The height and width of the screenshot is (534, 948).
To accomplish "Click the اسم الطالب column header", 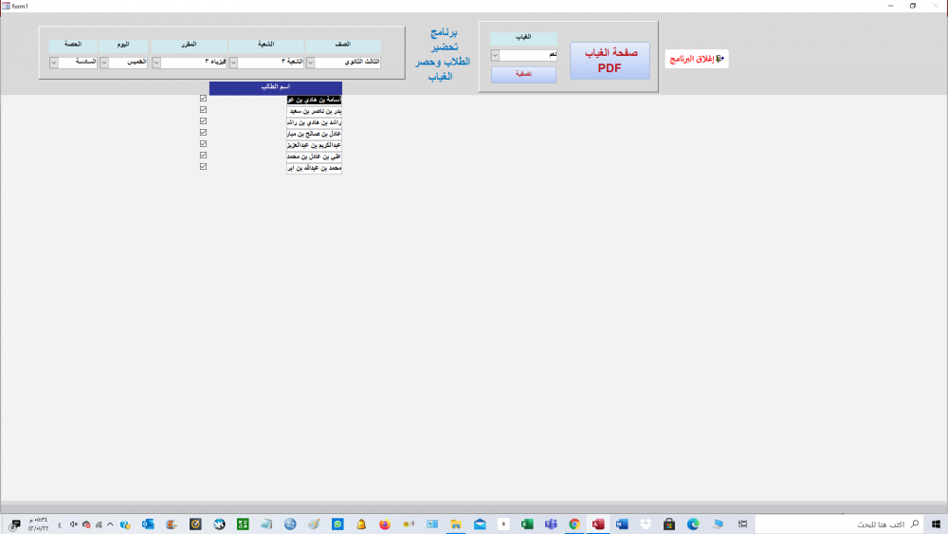I will pyautogui.click(x=276, y=87).
